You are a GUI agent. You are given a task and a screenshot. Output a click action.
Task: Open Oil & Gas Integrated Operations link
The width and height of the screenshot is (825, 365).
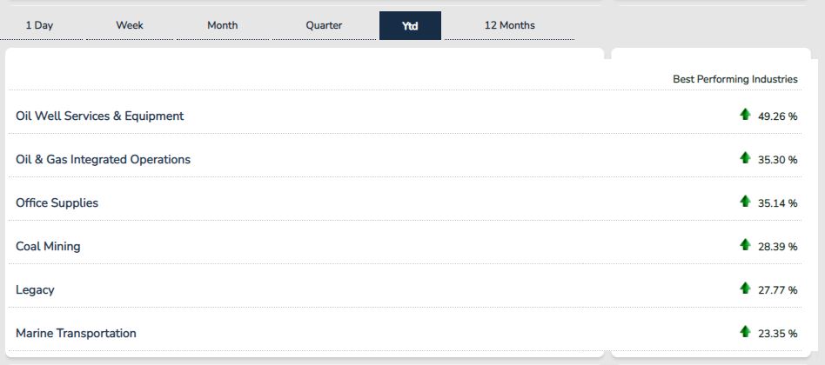103,159
